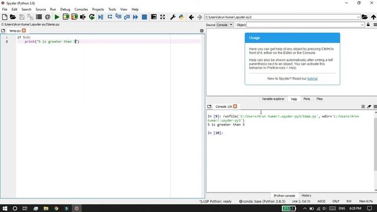Open editor pane options hamburger menu
The height and width of the screenshot is (212, 377).
pos(201,31)
